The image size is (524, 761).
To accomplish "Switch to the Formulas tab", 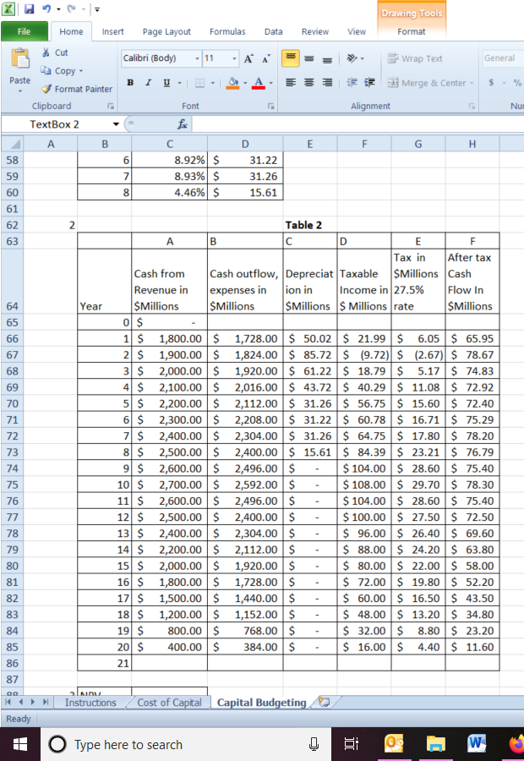I will (x=227, y=31).
